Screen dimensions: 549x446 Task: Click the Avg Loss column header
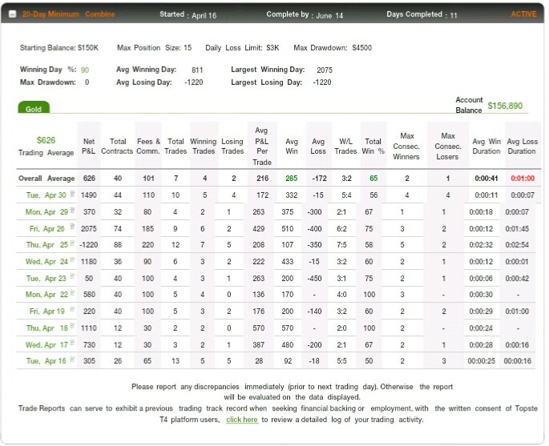[x=318, y=147]
